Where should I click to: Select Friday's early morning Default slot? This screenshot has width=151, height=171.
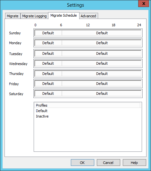coord(48,84)
